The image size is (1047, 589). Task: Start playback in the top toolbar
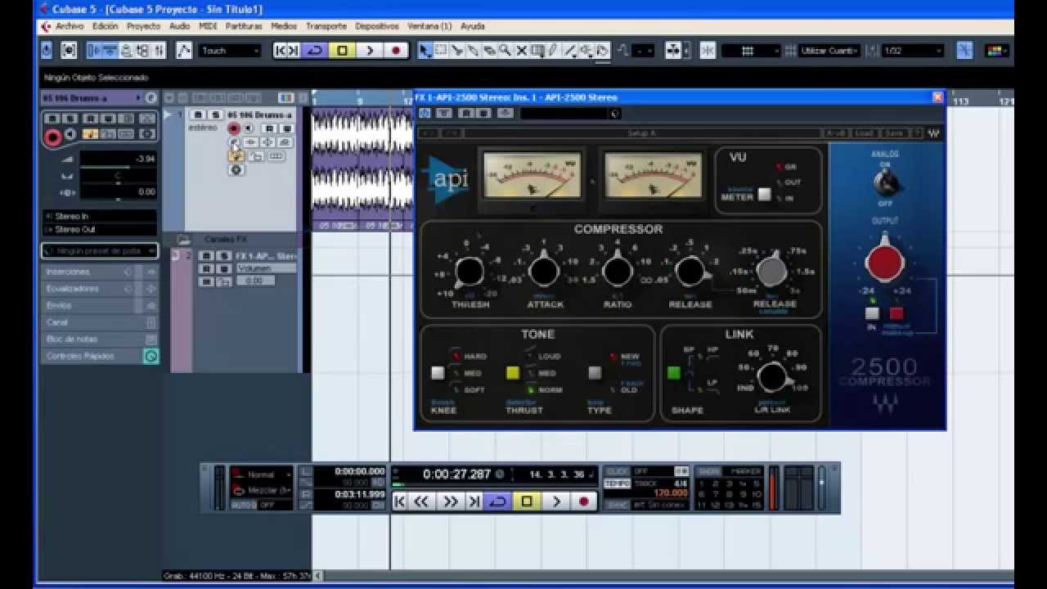[370, 51]
